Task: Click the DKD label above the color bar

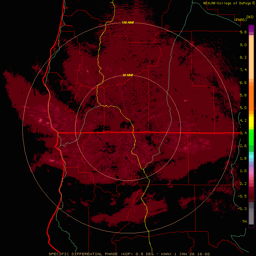Action: click(250, 17)
